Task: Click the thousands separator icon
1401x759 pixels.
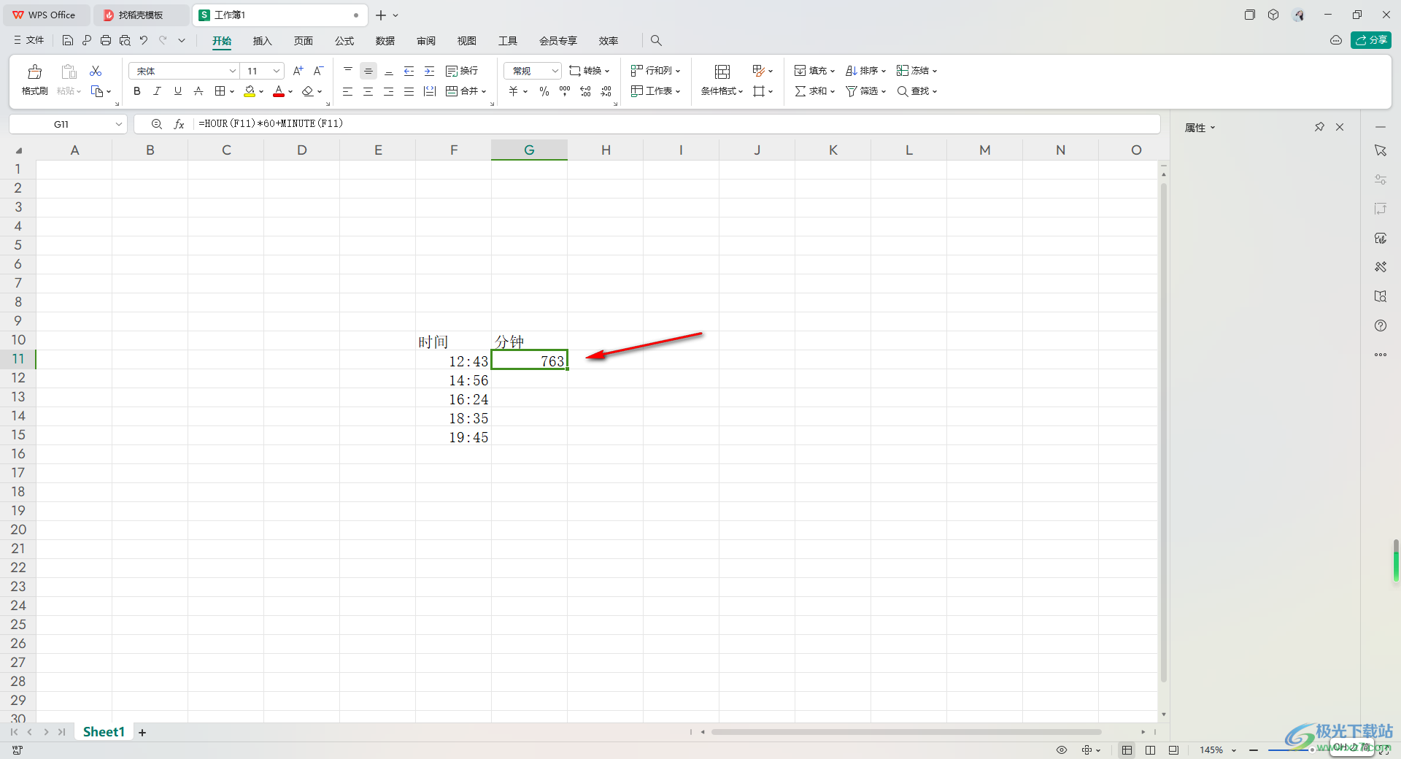Action: [565, 91]
